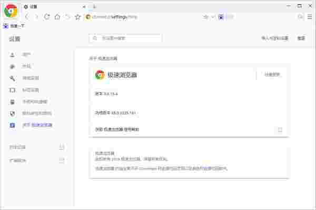Click the blue paw search engine icon in toolbar
Viewport: 316px width, 210px height.
click(221, 17)
